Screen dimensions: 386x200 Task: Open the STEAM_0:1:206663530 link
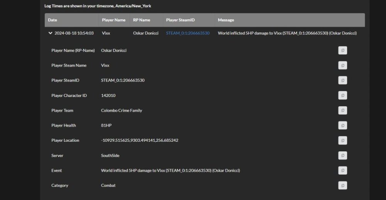[188, 33]
